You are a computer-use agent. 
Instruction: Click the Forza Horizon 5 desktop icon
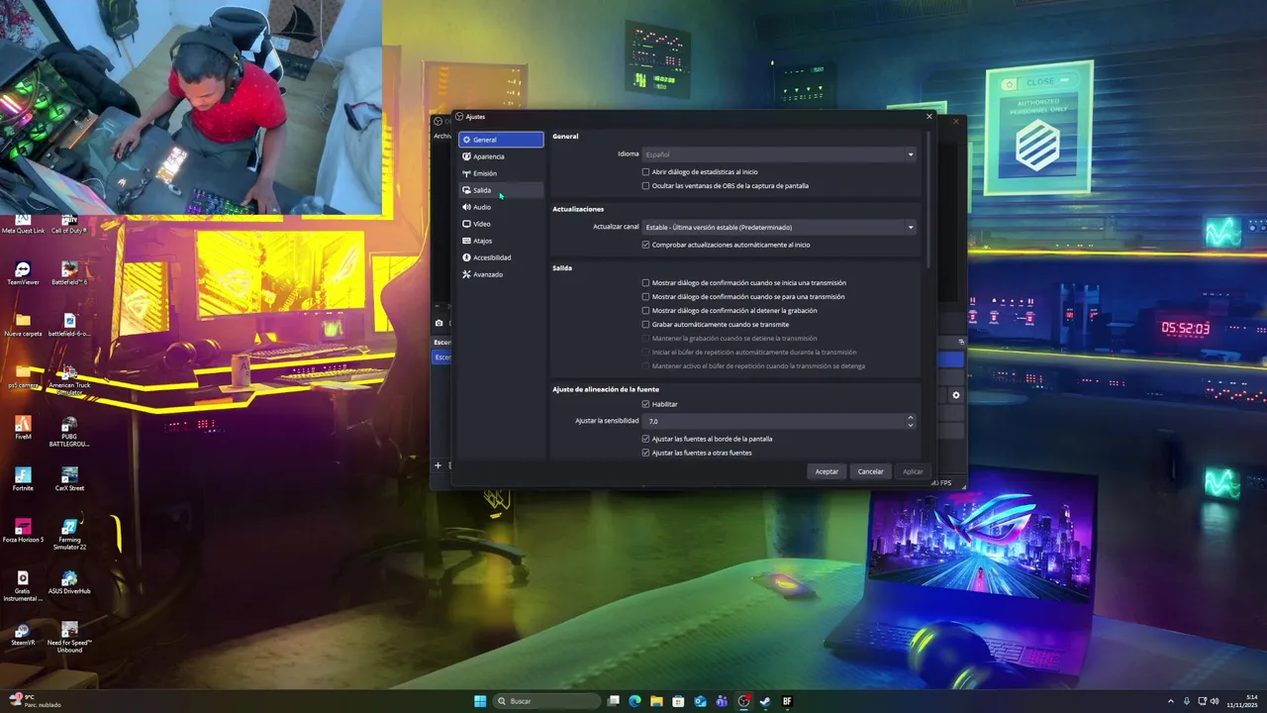pos(23,531)
